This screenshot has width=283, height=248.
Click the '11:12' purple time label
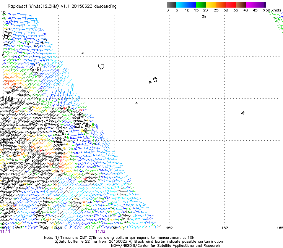coord(100,232)
